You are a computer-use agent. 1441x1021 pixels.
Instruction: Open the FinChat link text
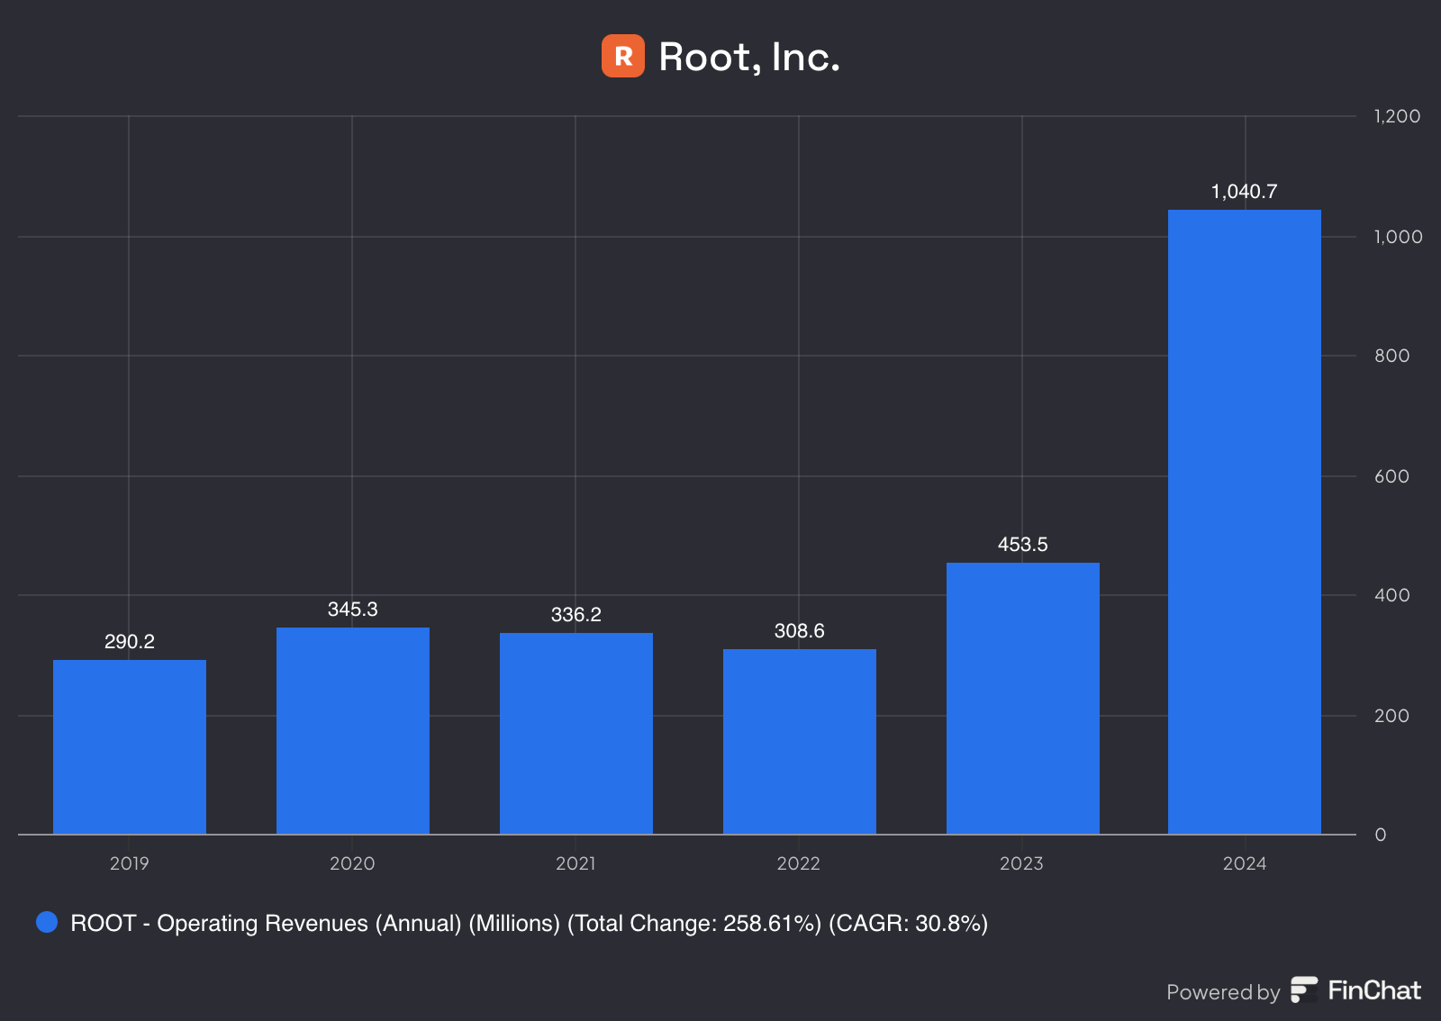[x=1373, y=990]
